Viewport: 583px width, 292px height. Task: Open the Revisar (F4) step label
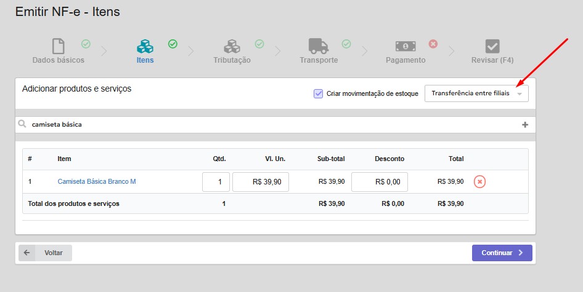(x=492, y=60)
